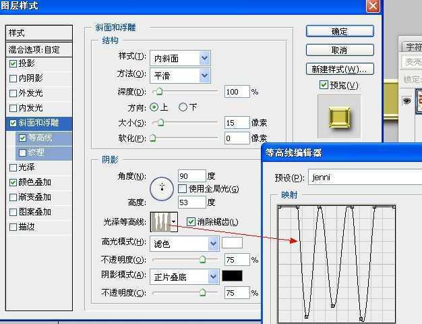Select the middle valley contour curve point
The width and height of the screenshot is (422, 324).
pyautogui.click(x=333, y=306)
